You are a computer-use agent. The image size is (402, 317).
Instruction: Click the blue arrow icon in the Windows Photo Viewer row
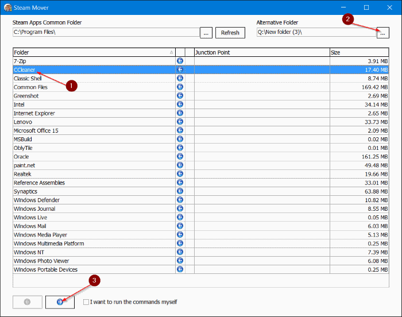coord(180,261)
